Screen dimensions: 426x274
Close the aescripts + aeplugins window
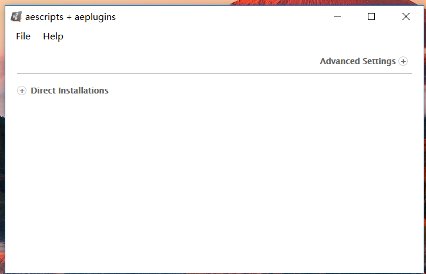[405, 16]
